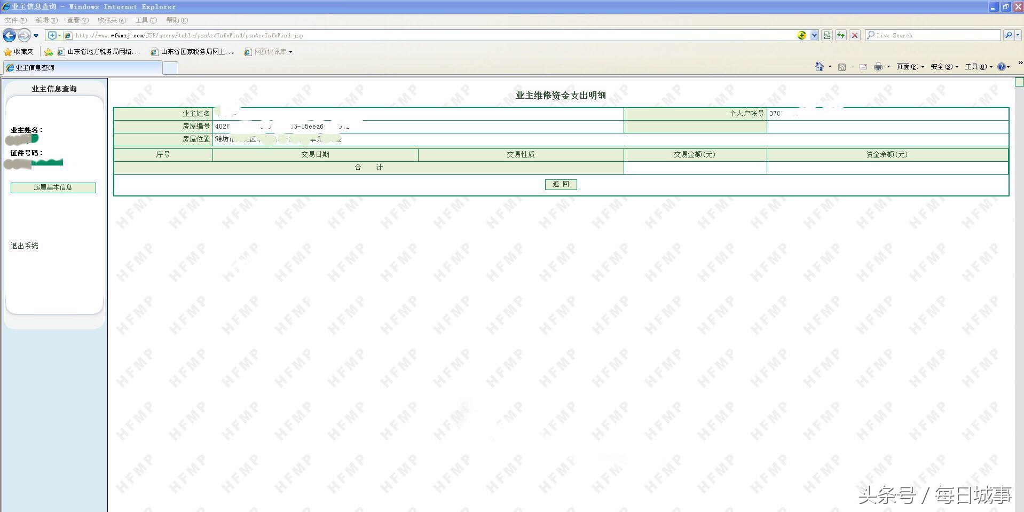Open the 查看 menu
1024x512 pixels.
[77, 20]
